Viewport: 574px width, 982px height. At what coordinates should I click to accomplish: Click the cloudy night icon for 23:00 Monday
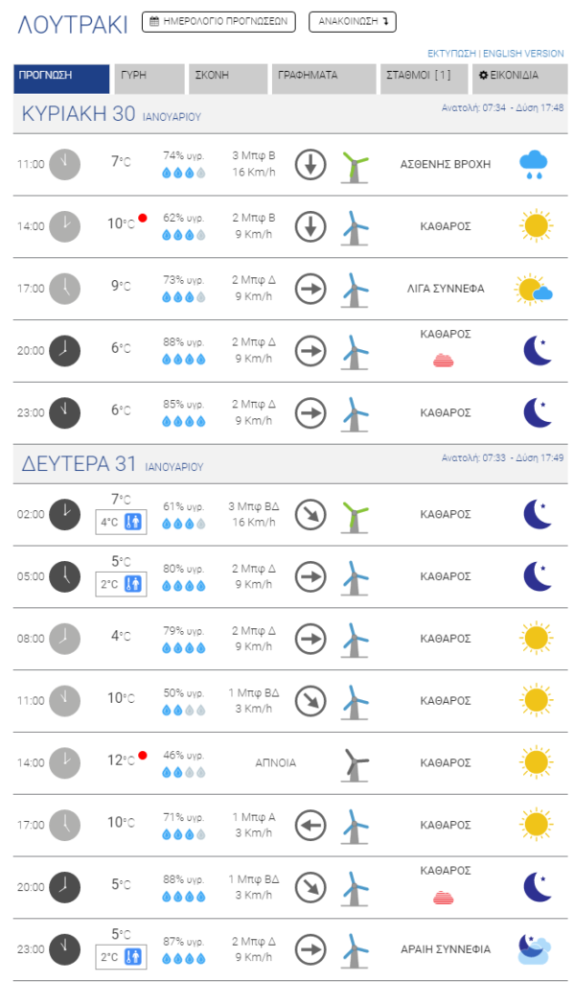tap(535, 949)
